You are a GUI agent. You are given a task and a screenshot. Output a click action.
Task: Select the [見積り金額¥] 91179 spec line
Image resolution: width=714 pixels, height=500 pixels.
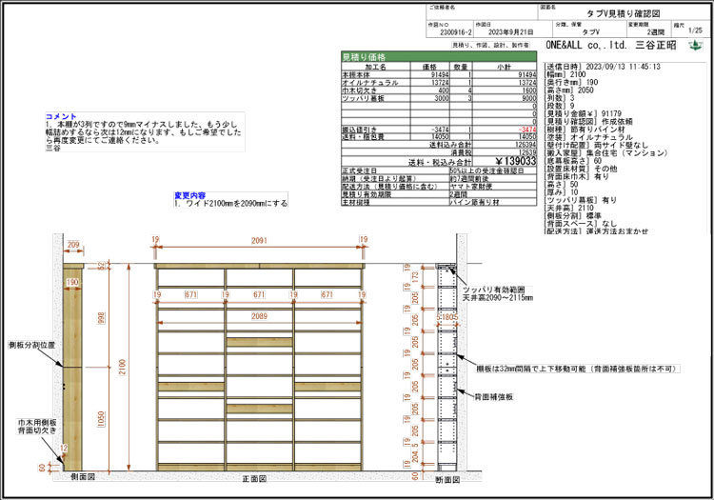click(583, 113)
